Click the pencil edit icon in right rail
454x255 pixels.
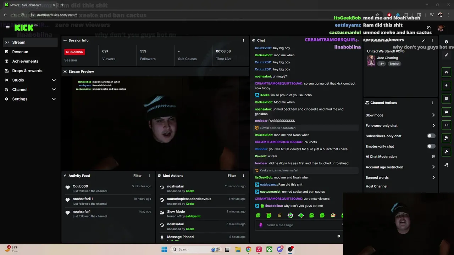[x=446, y=55]
